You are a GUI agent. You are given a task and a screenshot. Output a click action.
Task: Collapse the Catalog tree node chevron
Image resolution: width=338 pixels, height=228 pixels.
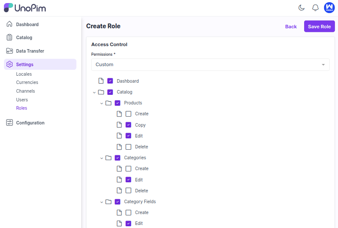click(94, 92)
